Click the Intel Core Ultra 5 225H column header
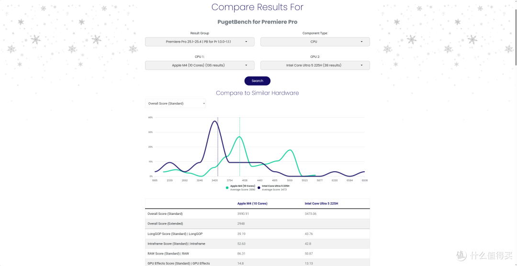Viewport: 517px width, 266px height. (321, 204)
